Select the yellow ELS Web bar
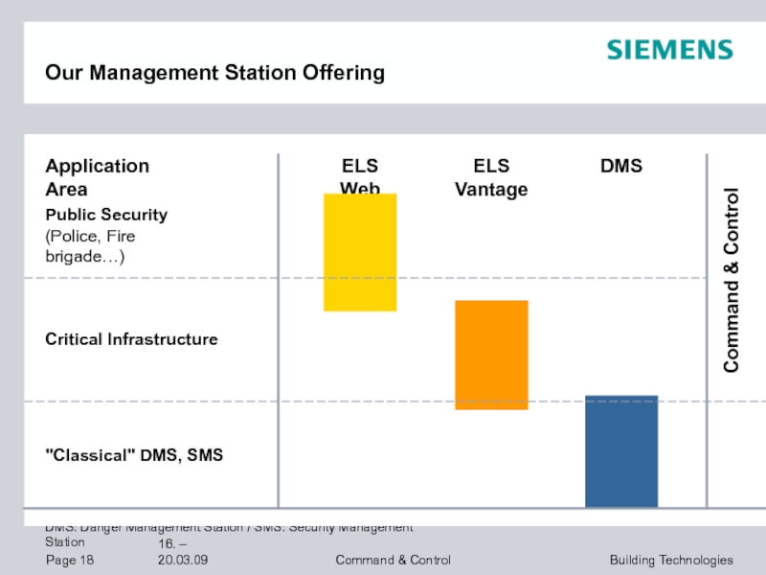766x575 pixels. pos(360,252)
